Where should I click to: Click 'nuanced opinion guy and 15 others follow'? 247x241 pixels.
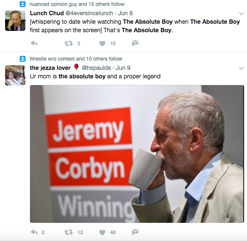(x=77, y=4)
